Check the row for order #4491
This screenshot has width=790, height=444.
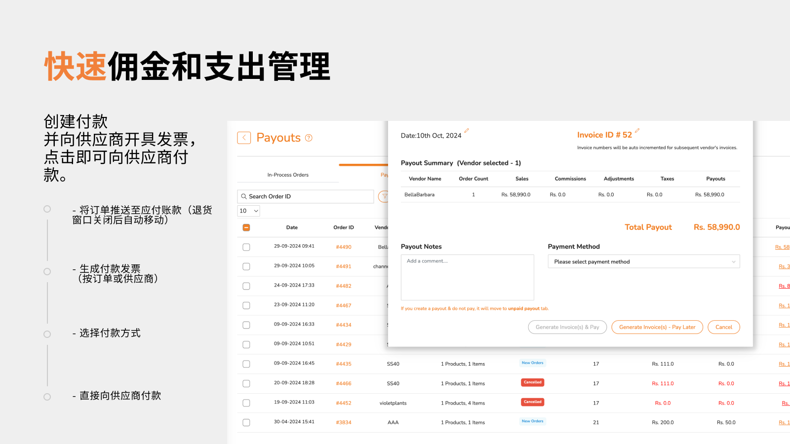246,266
